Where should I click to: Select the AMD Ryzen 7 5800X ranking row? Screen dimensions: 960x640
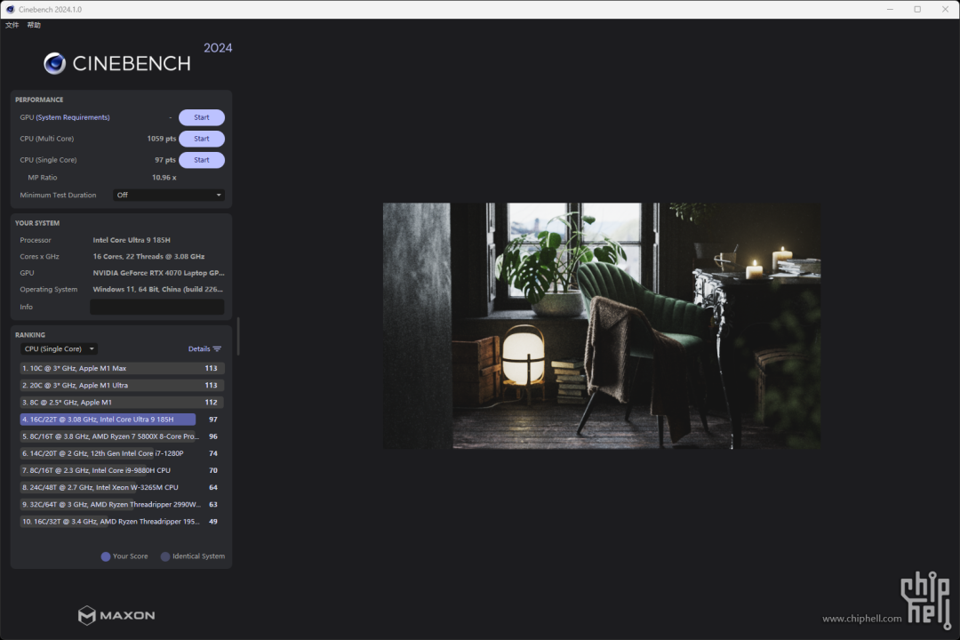point(123,436)
